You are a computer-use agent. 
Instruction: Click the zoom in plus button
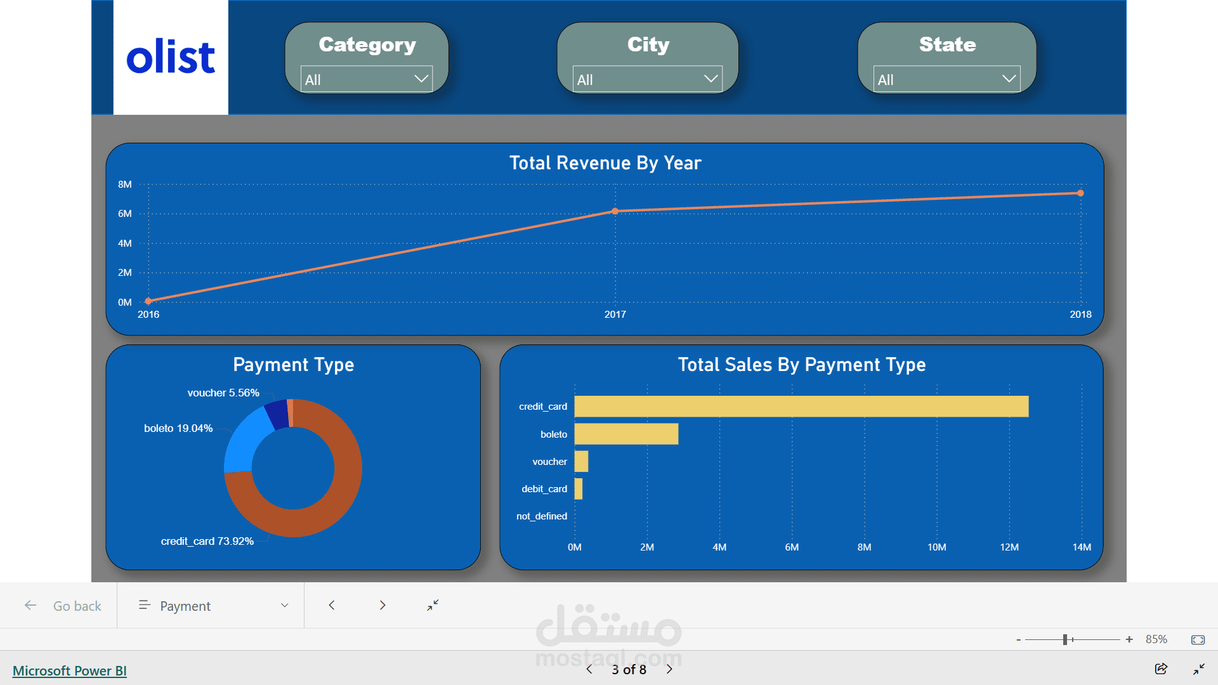(1129, 639)
